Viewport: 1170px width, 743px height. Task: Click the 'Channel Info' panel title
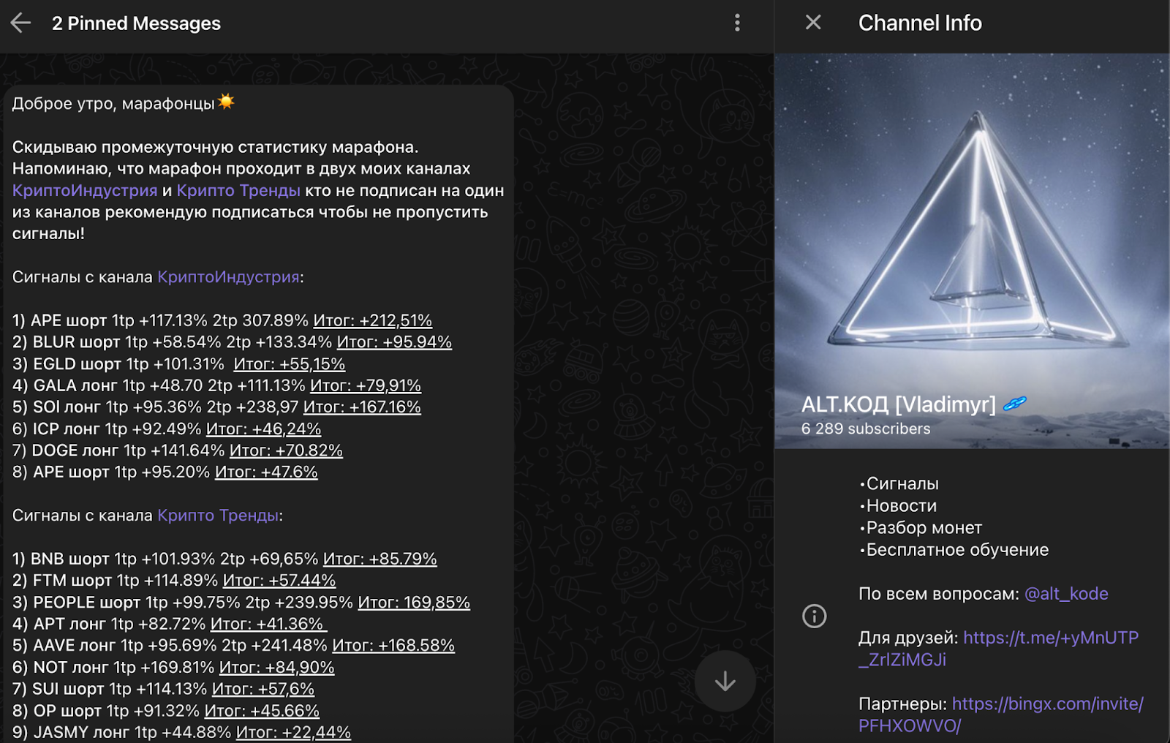click(920, 23)
